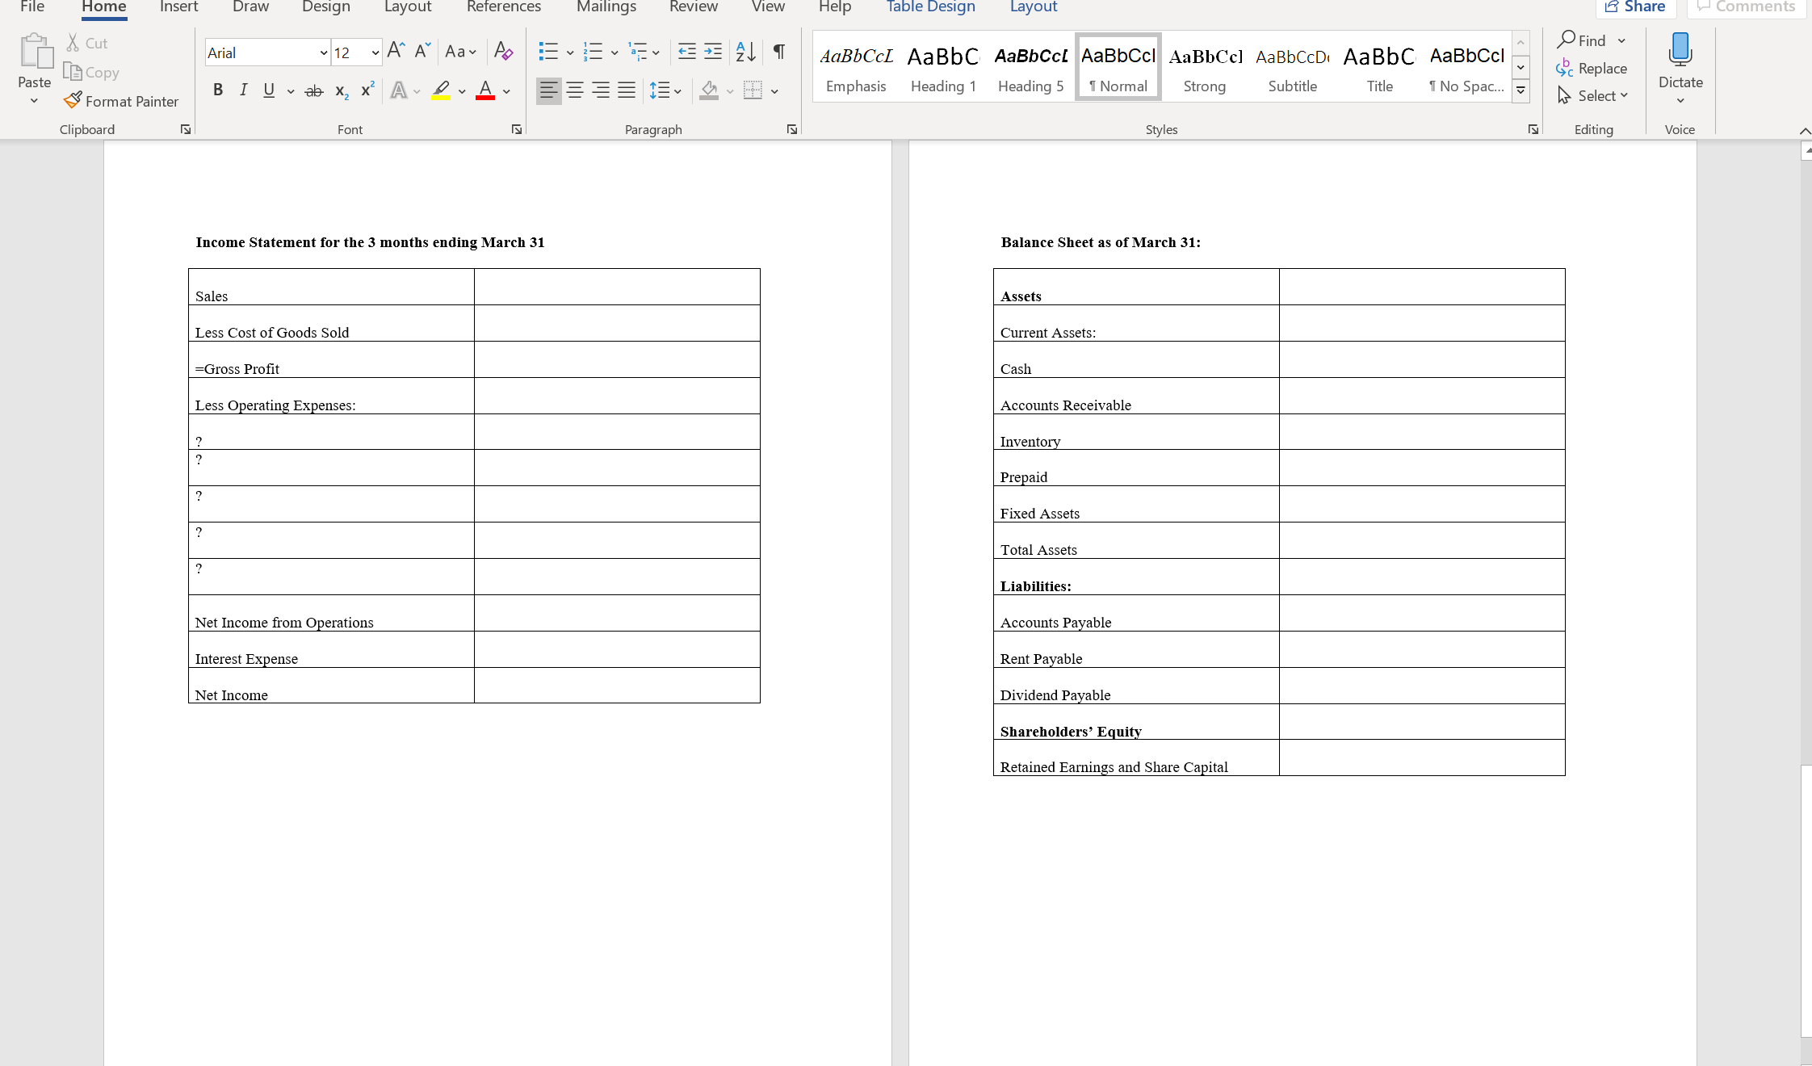The height and width of the screenshot is (1066, 1812).
Task: Apply the red font color swatch
Action: (x=485, y=90)
